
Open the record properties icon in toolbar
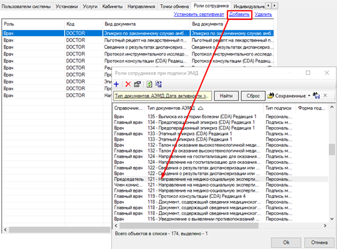pyautogui.click(x=137, y=84)
